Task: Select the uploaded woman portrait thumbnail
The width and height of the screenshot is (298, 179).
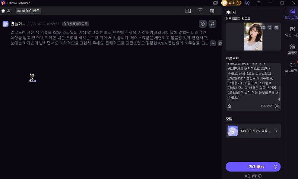Action: pyautogui.click(x=253, y=37)
